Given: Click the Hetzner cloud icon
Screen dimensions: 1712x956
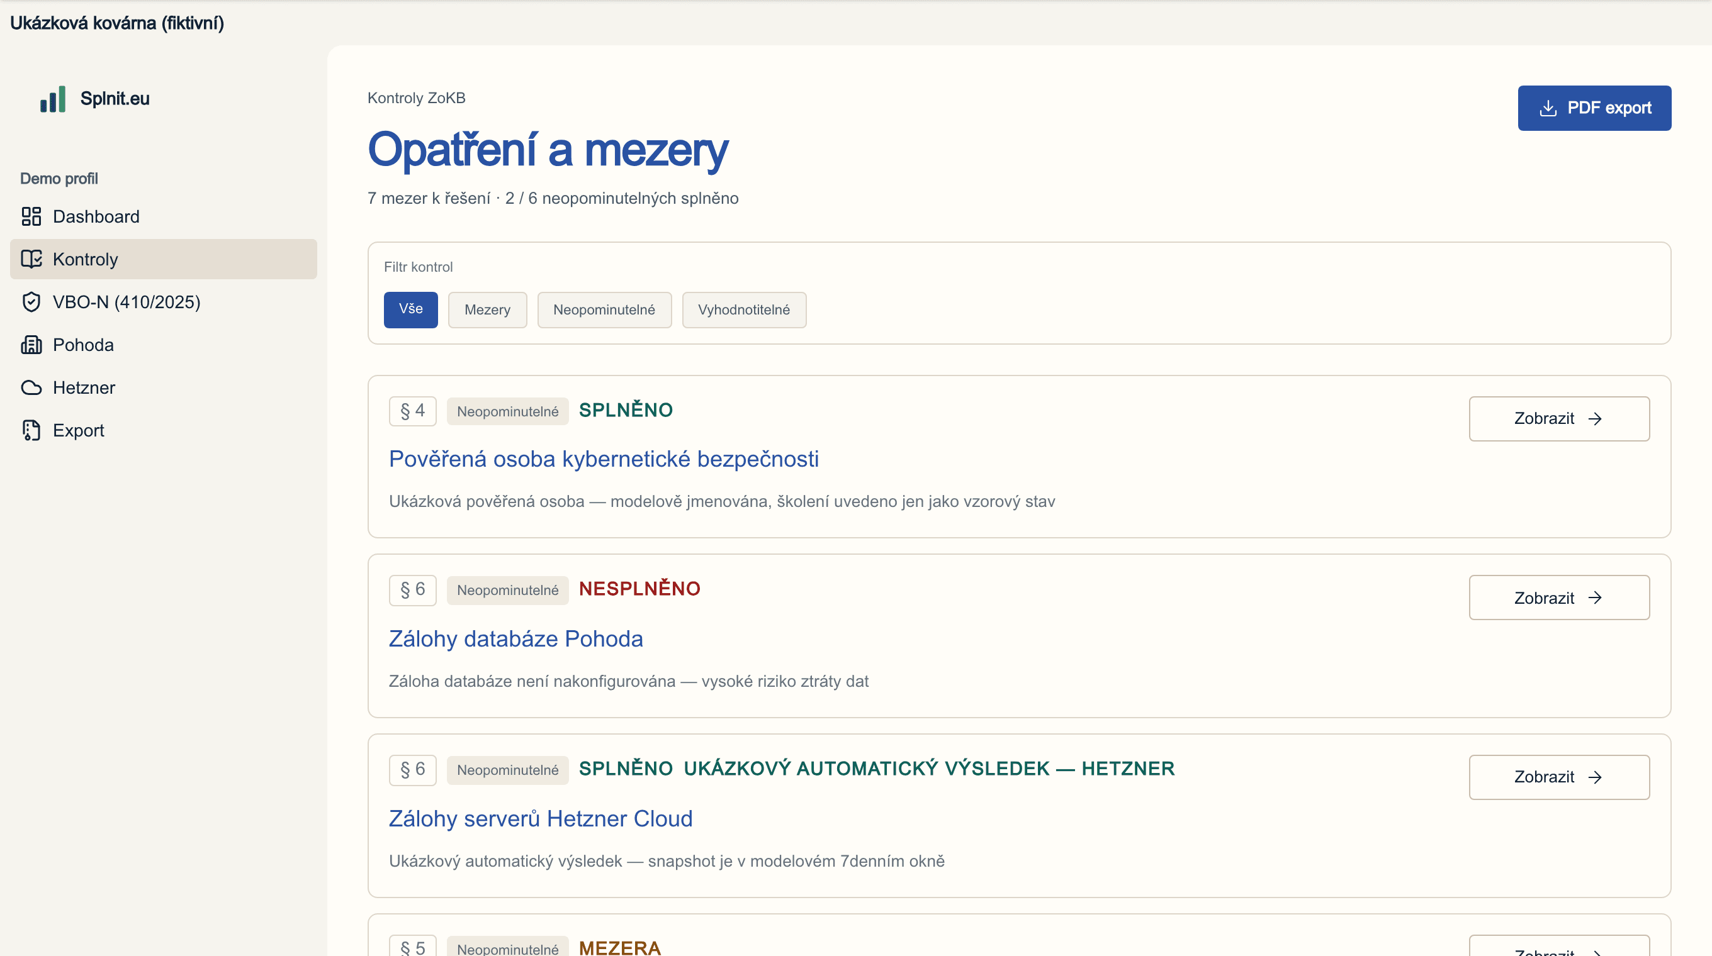Looking at the screenshot, I should [x=31, y=387].
